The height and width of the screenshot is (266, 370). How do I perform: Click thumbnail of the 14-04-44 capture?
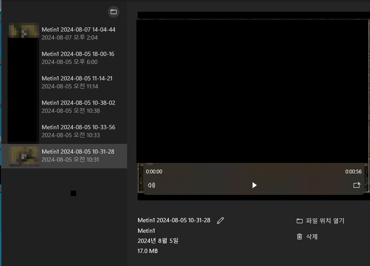24,30
